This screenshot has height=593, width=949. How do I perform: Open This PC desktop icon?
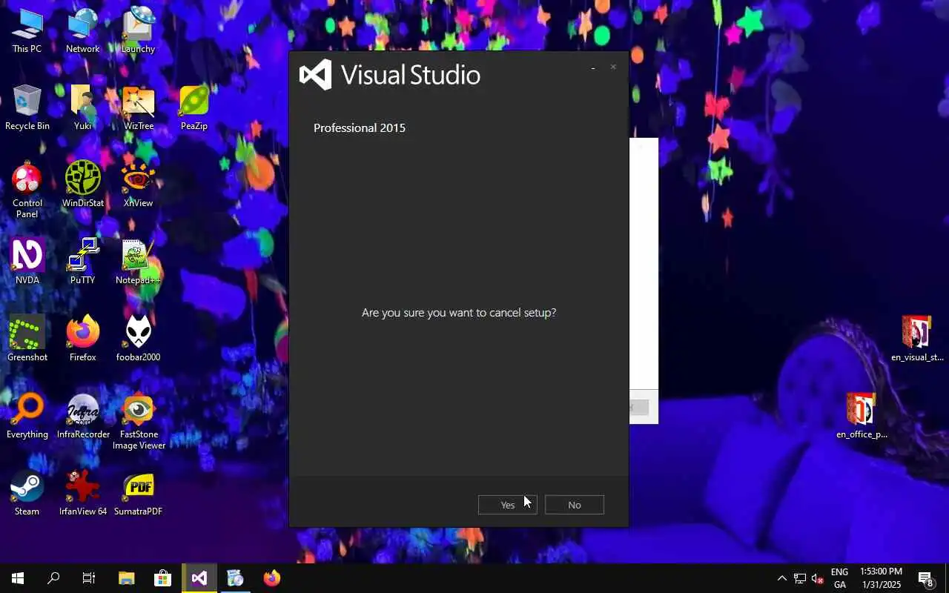coord(27,31)
